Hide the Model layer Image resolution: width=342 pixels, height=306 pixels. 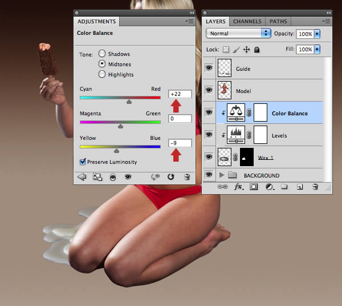pos(209,90)
